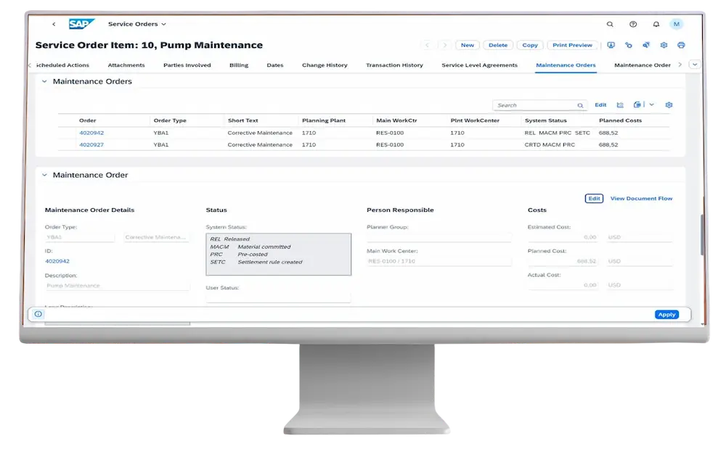Open the chart icon in the table toolbar
Screen dimensions: 726x449
tap(620, 105)
